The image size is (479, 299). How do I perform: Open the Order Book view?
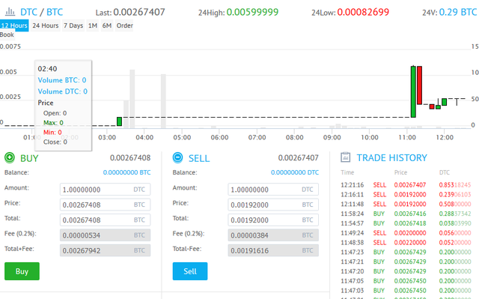click(125, 25)
